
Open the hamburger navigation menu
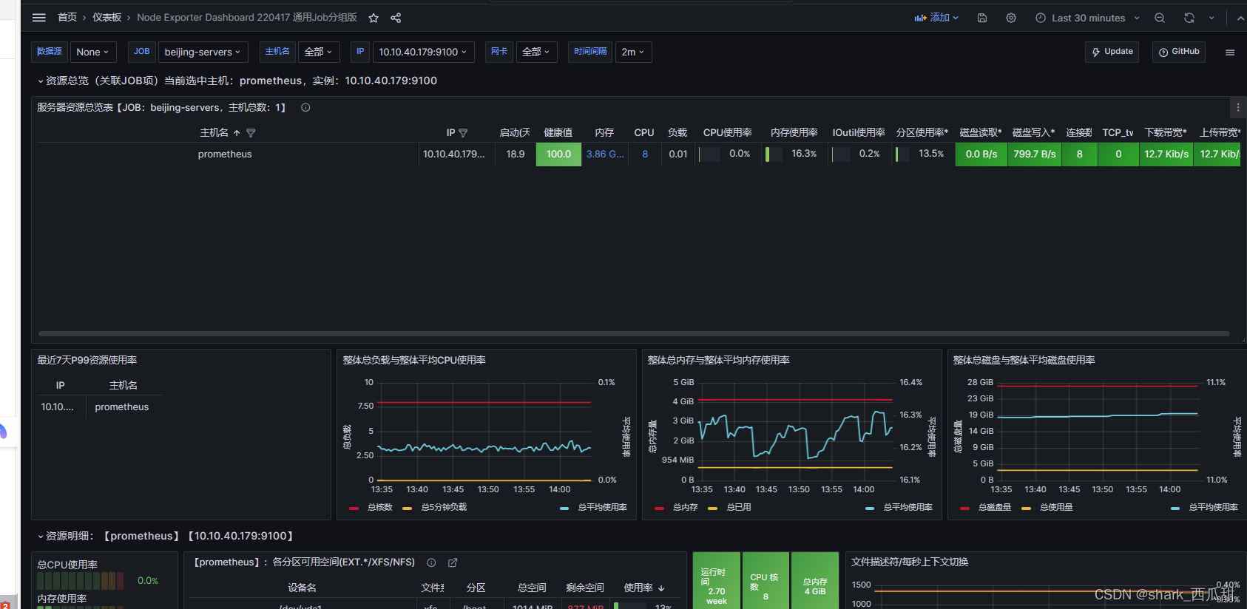[39, 18]
